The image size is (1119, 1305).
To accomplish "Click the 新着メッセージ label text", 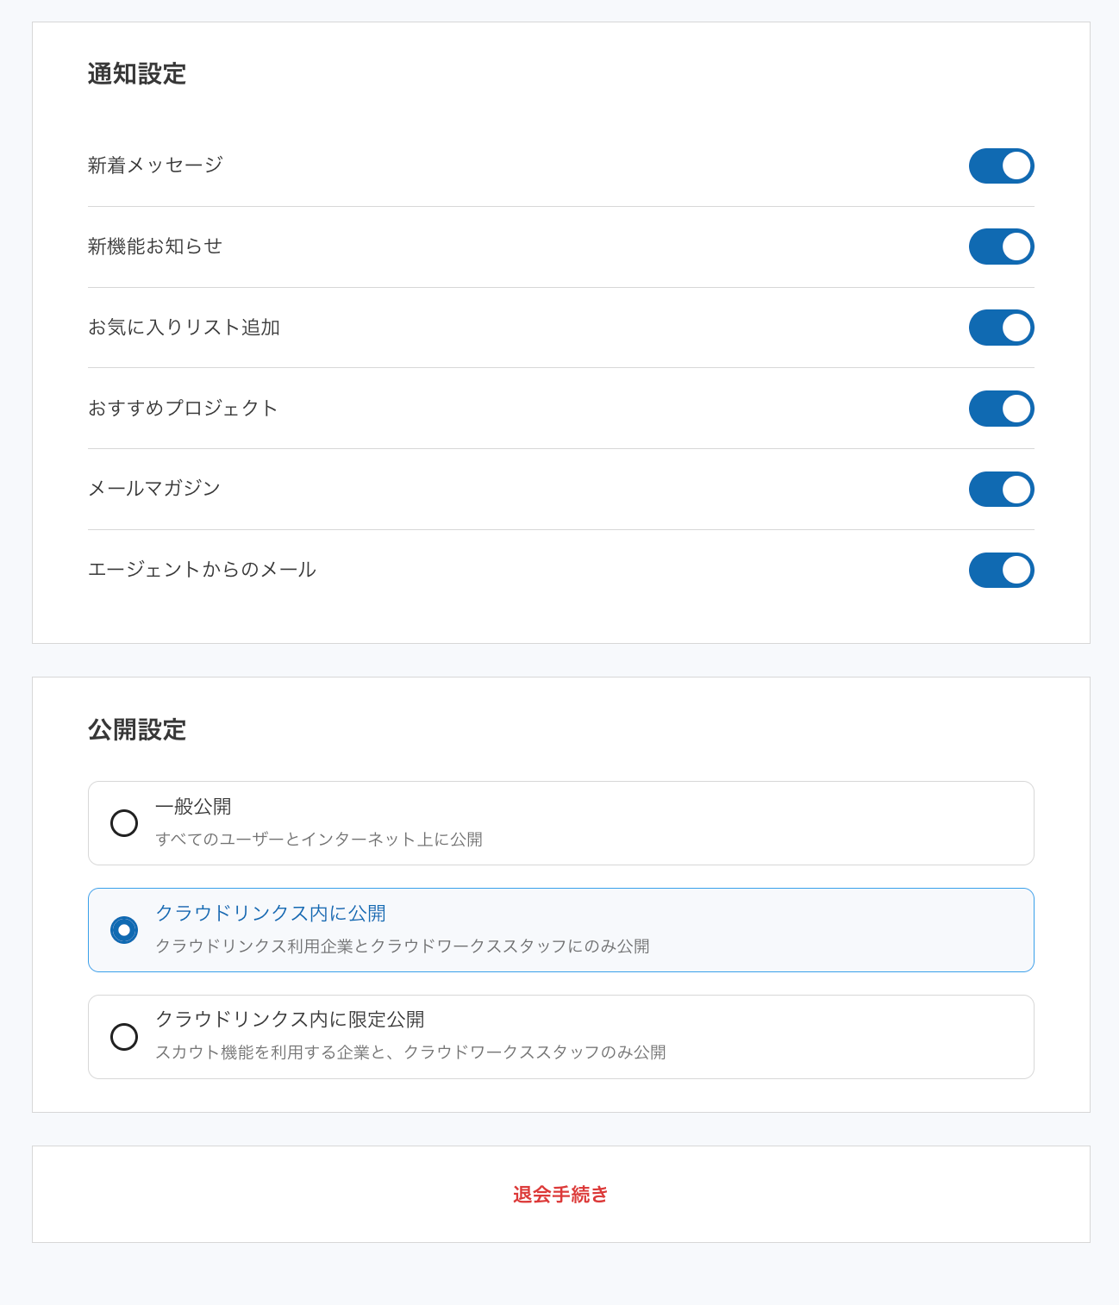I will coord(155,165).
